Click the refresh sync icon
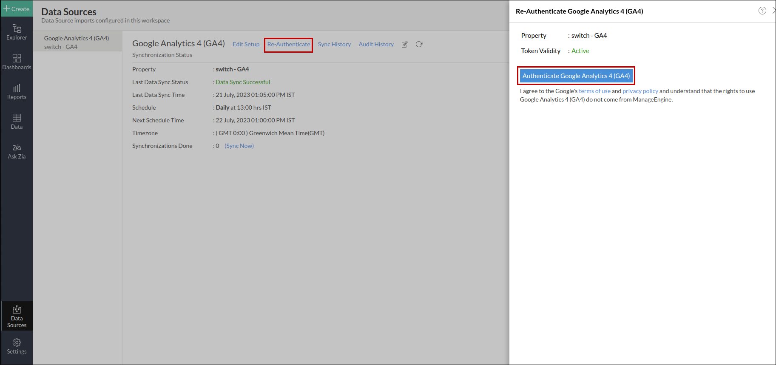The image size is (776, 365). tap(419, 44)
